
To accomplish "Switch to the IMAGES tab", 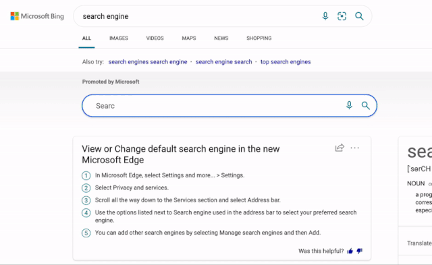I will coord(119,38).
